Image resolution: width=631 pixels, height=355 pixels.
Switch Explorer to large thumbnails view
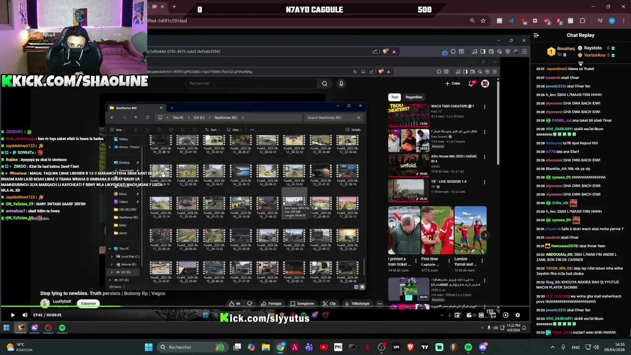point(362,287)
